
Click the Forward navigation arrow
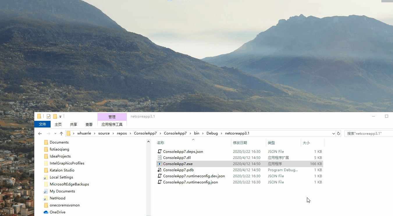(48, 134)
